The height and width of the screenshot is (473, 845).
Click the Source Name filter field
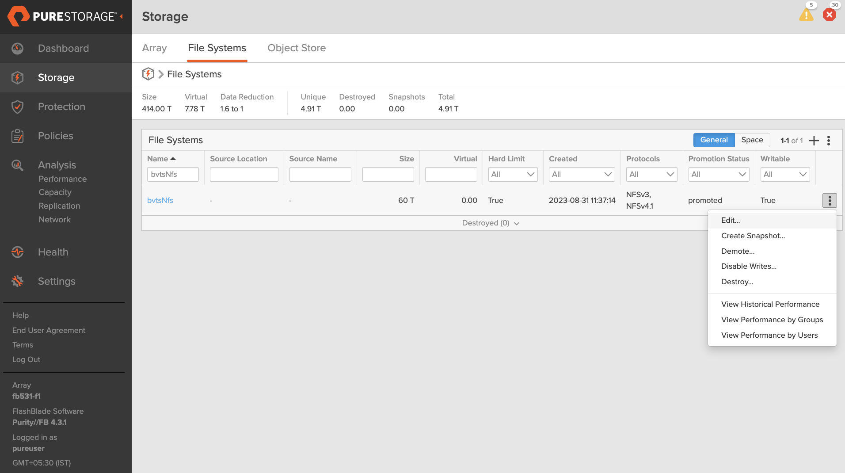tap(320, 174)
